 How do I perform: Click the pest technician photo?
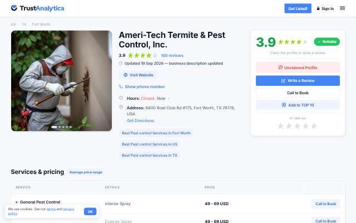pos(61,81)
